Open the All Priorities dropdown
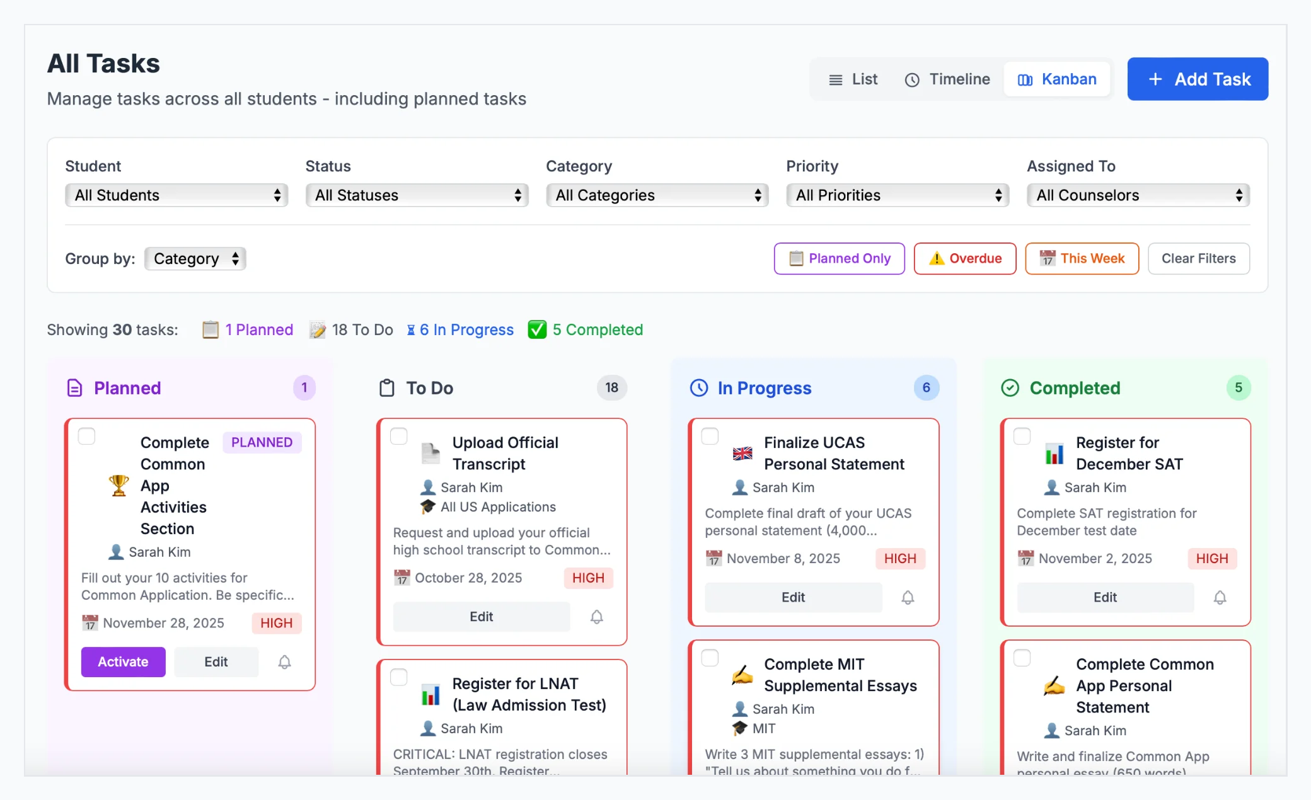This screenshot has width=1311, height=800. [897, 195]
